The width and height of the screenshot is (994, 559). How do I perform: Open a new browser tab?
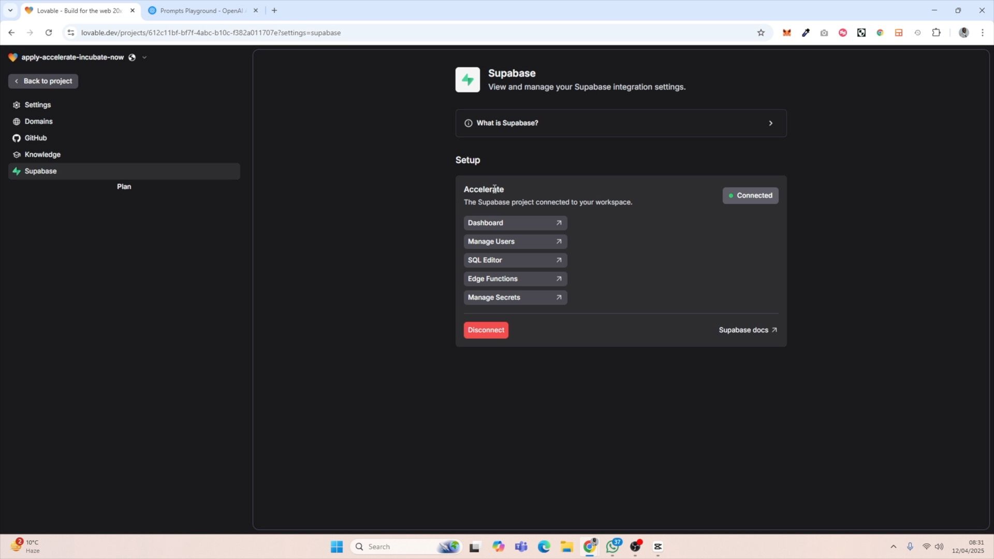pos(274,10)
